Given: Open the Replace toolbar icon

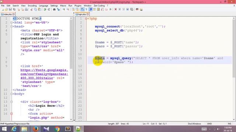Looking at the screenshot, I should click(x=58, y=10).
